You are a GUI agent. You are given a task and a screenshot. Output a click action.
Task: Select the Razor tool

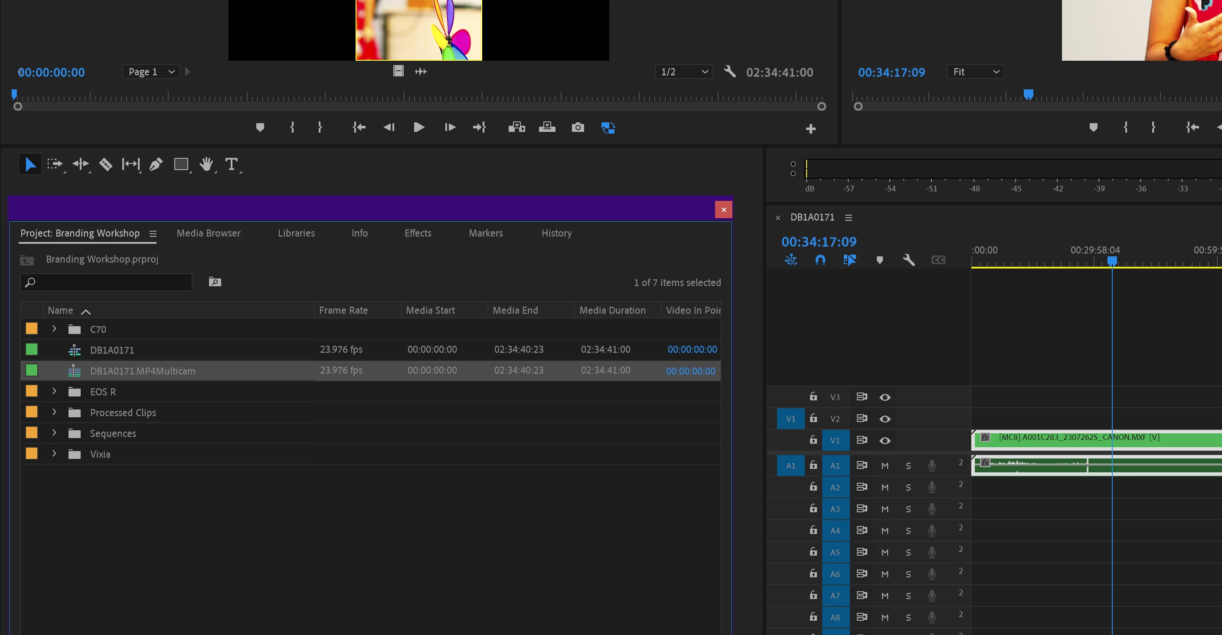tap(105, 165)
